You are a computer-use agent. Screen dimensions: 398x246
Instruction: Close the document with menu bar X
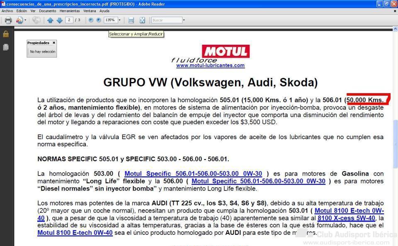coord(395,11)
